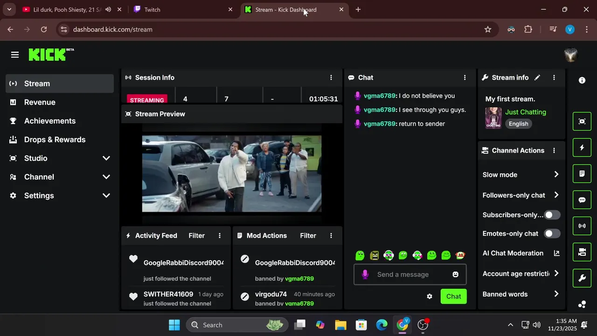The image size is (597, 336).
Task: Open emoji picker in message box
Action: pos(456,274)
